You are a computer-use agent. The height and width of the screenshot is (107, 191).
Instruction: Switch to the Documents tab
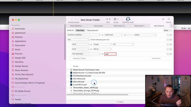click(x=98, y=26)
